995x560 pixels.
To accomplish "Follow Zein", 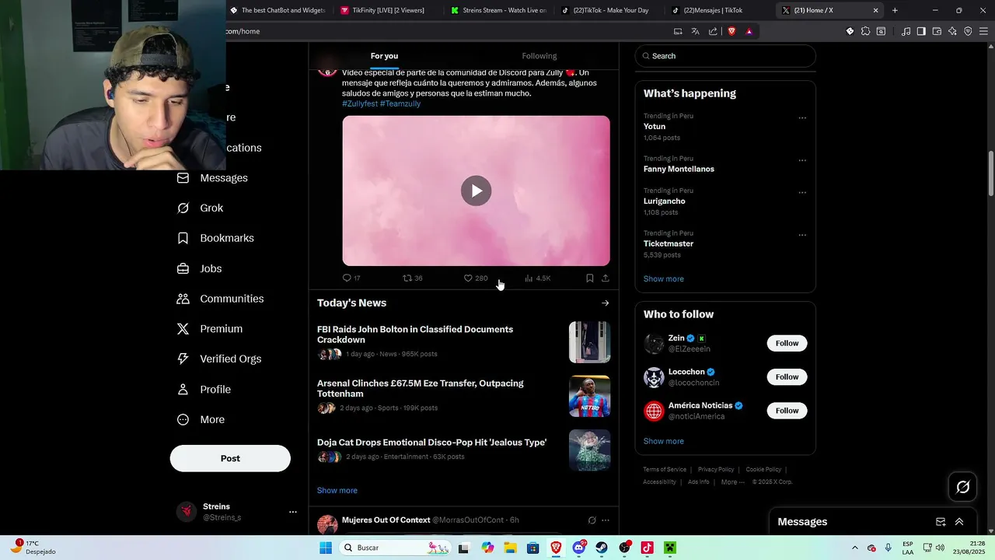I will [787, 343].
